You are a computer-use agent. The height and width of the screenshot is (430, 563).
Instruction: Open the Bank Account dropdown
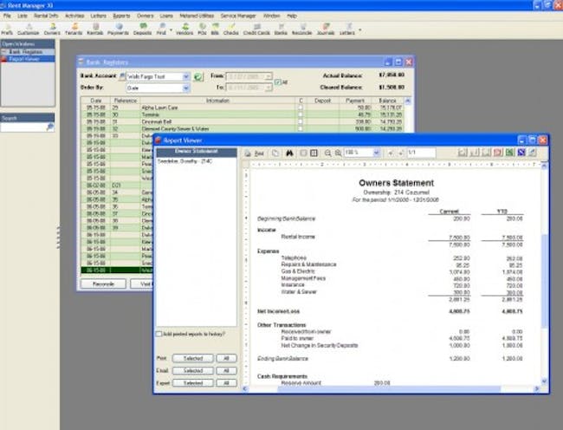point(186,76)
